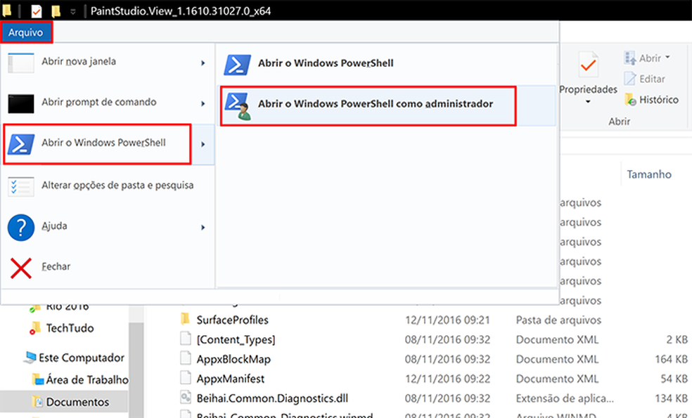Viewport: 692px width, 418px height.
Task: Click the Windows PowerShell blue icon
Action: (x=20, y=144)
